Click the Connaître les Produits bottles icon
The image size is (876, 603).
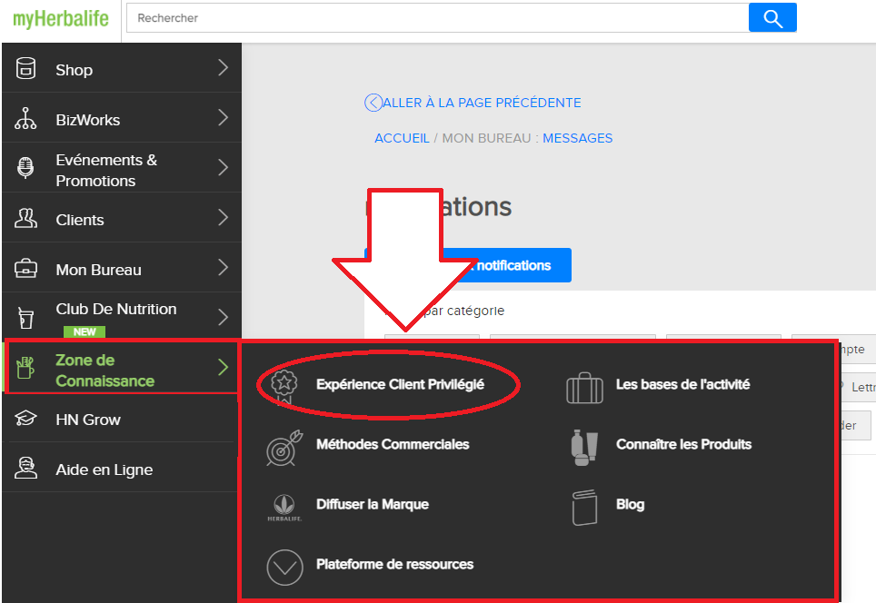pos(584,448)
